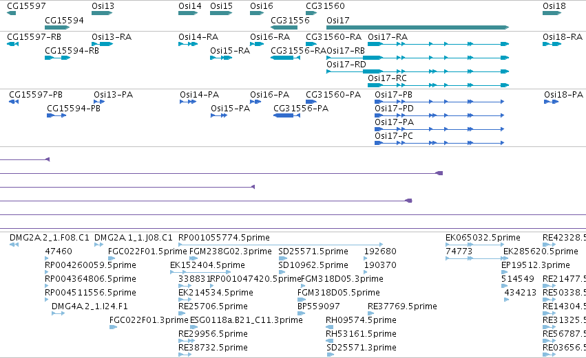Open protein Osi14-PA
This screenshot has height=358, width=586.
coord(199,95)
